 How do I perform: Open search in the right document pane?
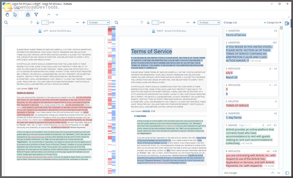(116, 23)
